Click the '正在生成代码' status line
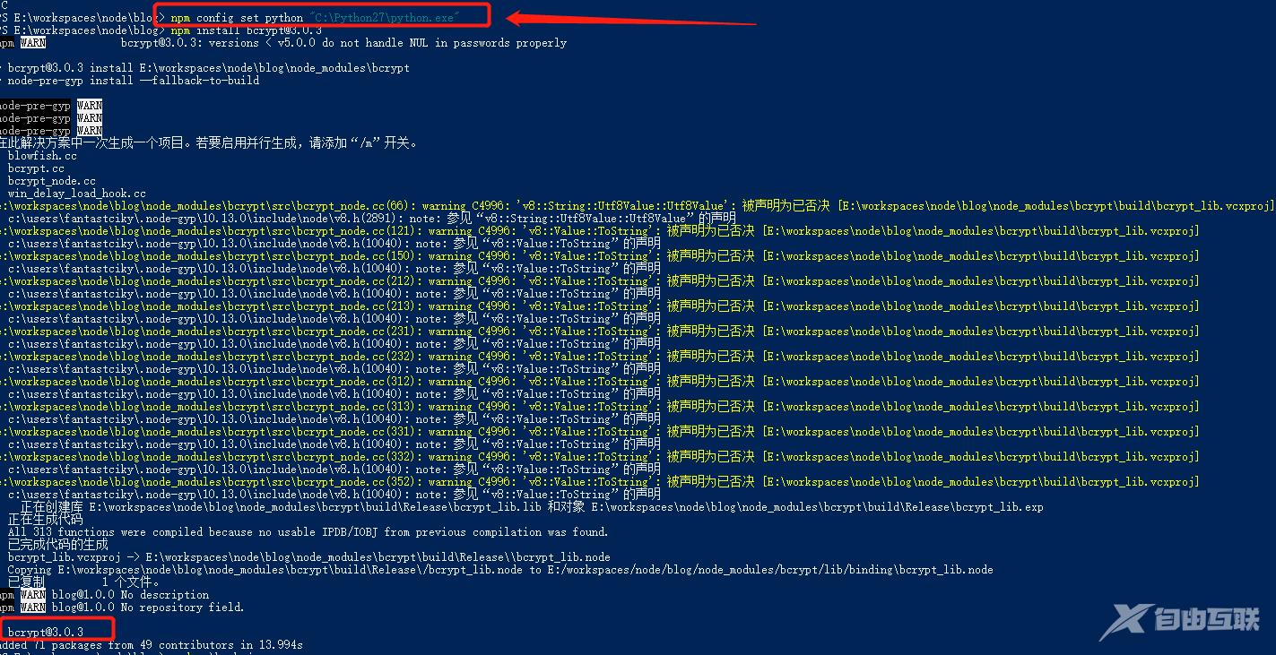Viewport: 1276px width, 655px height. 45,520
